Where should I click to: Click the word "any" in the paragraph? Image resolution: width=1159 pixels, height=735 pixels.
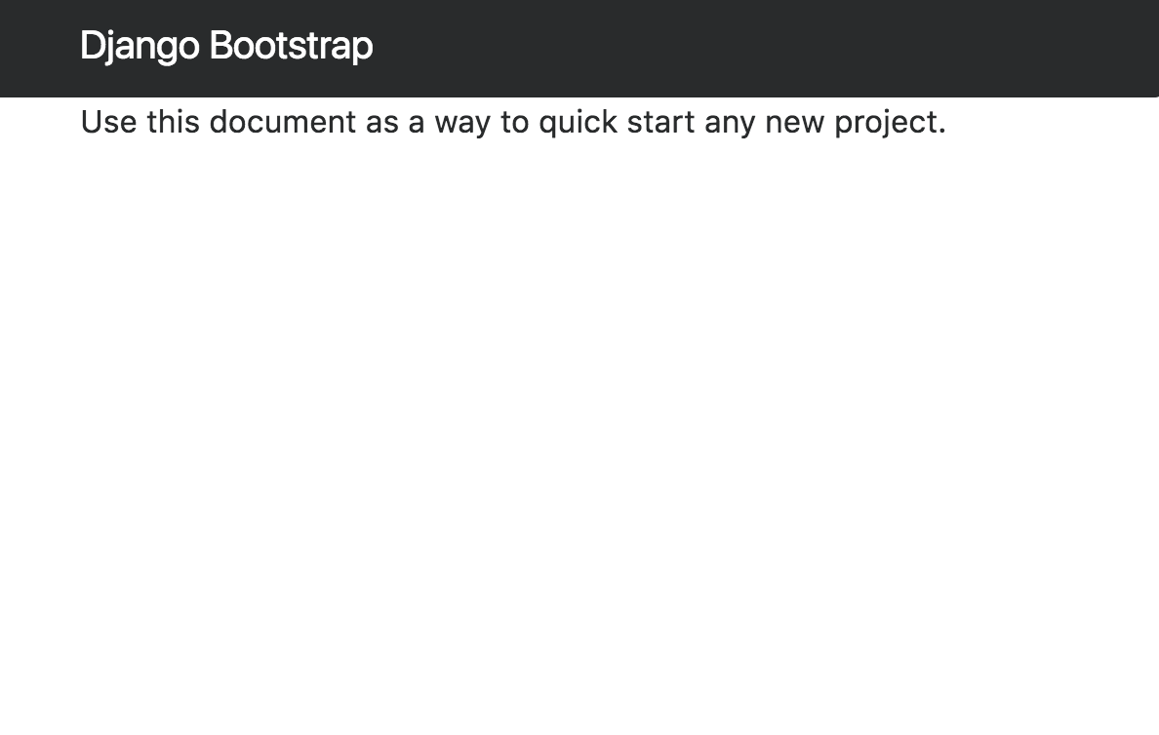point(730,124)
